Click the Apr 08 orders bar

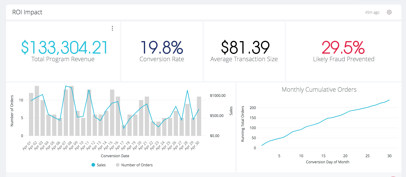click(x=72, y=111)
